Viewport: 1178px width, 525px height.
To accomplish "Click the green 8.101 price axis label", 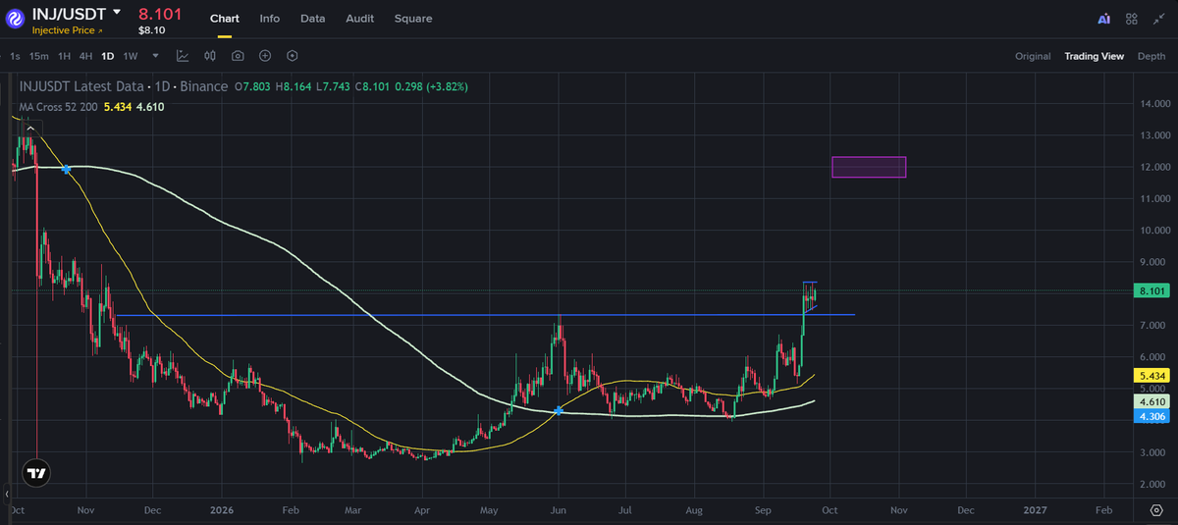I will [x=1151, y=290].
